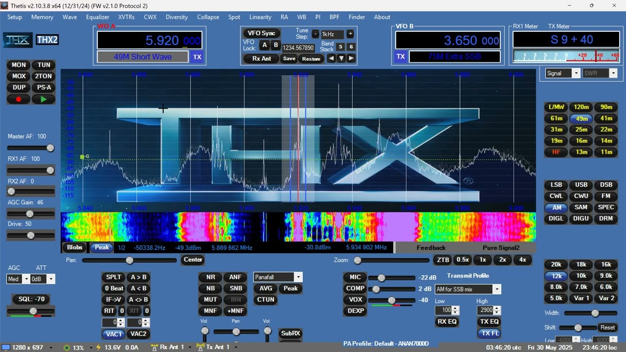Toggle the ANF auto notch filter
Screen dimensions: 626x352
[236, 277]
